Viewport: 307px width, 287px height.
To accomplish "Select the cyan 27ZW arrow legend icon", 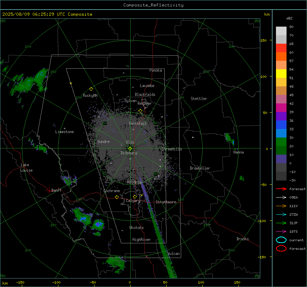I will [x=281, y=215].
